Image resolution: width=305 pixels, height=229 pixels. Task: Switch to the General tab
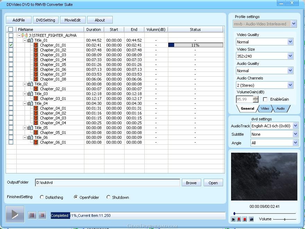coord(247,109)
